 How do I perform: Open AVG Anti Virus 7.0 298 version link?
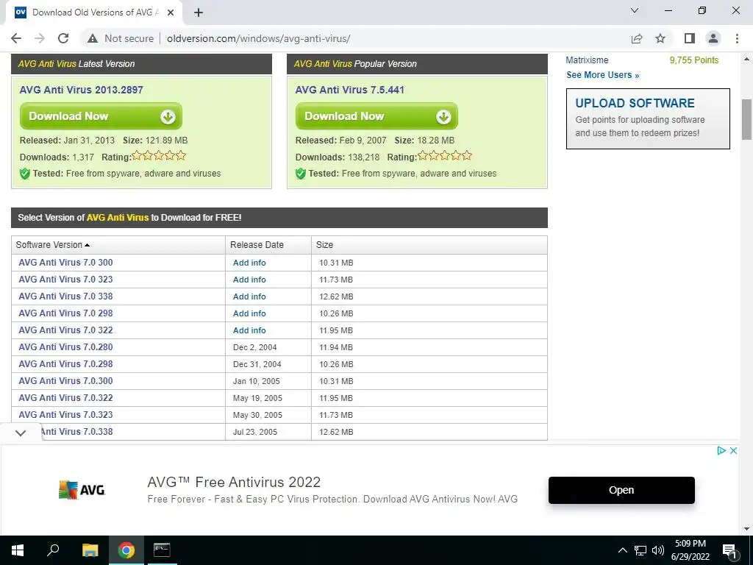pos(65,313)
